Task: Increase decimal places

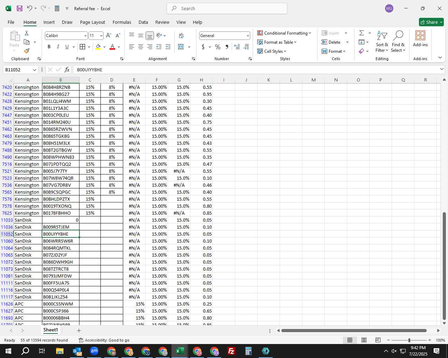Action: point(237,47)
